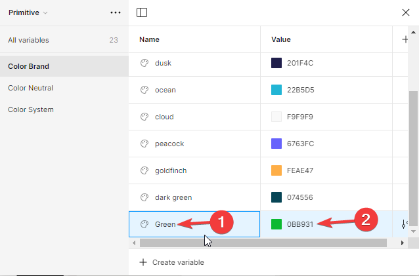Click the palette icon next to cloud
The image size is (419, 276).
pos(144,117)
